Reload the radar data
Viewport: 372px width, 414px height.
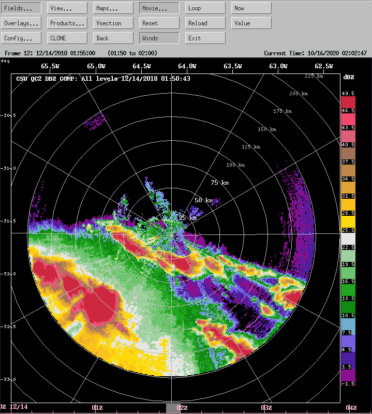point(205,23)
